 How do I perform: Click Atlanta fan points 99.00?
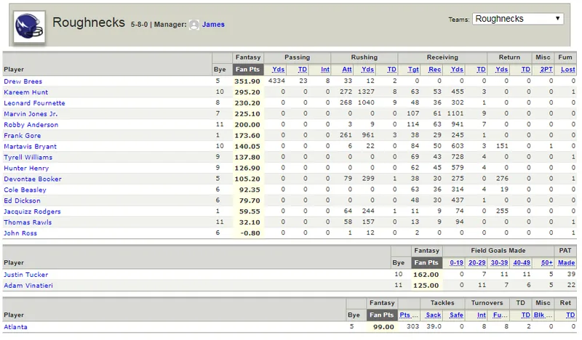(x=384, y=327)
